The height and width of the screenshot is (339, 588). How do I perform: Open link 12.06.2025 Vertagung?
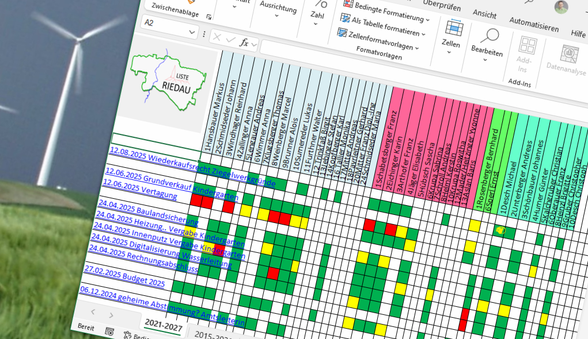click(x=140, y=189)
